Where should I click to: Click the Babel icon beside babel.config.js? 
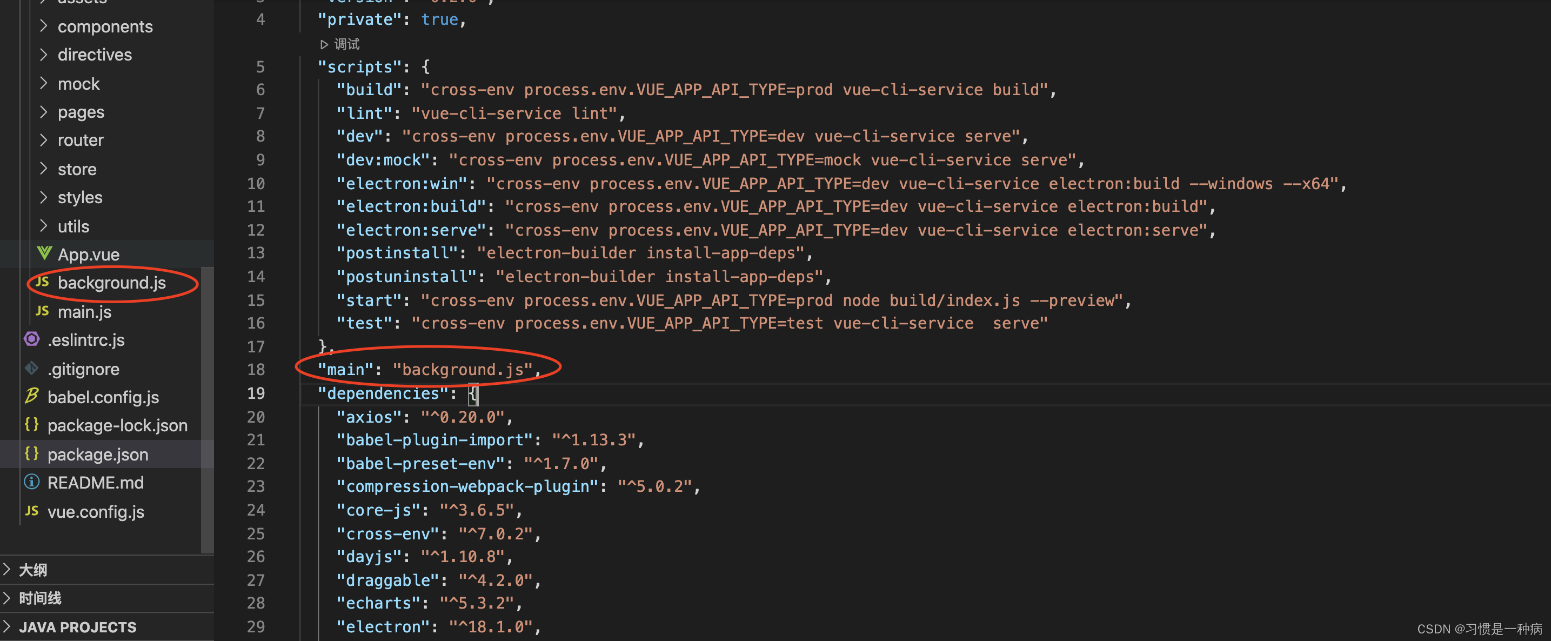[32, 396]
